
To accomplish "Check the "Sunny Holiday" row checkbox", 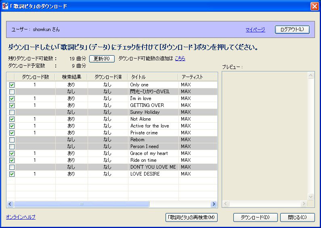I will click(12, 112).
